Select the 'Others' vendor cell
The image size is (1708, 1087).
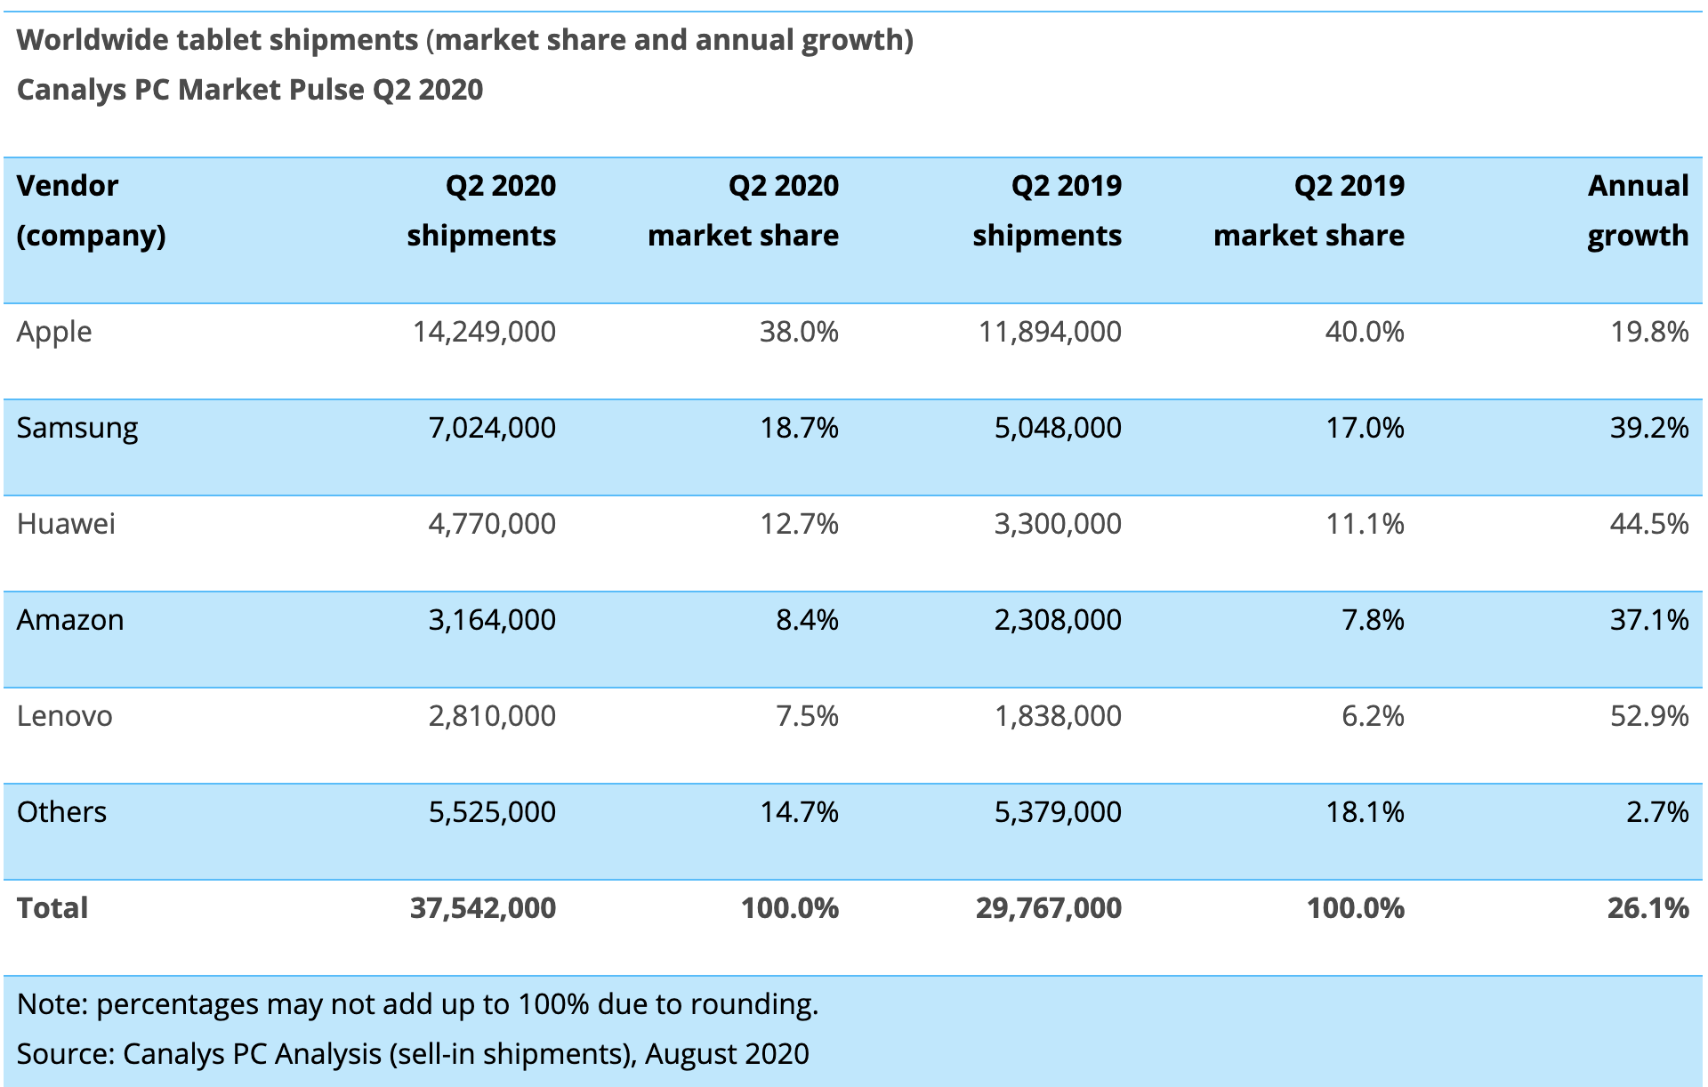pyautogui.click(x=61, y=812)
